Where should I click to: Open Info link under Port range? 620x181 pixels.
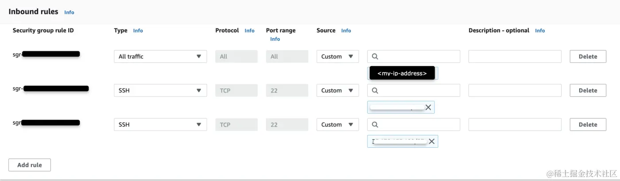tap(275, 39)
